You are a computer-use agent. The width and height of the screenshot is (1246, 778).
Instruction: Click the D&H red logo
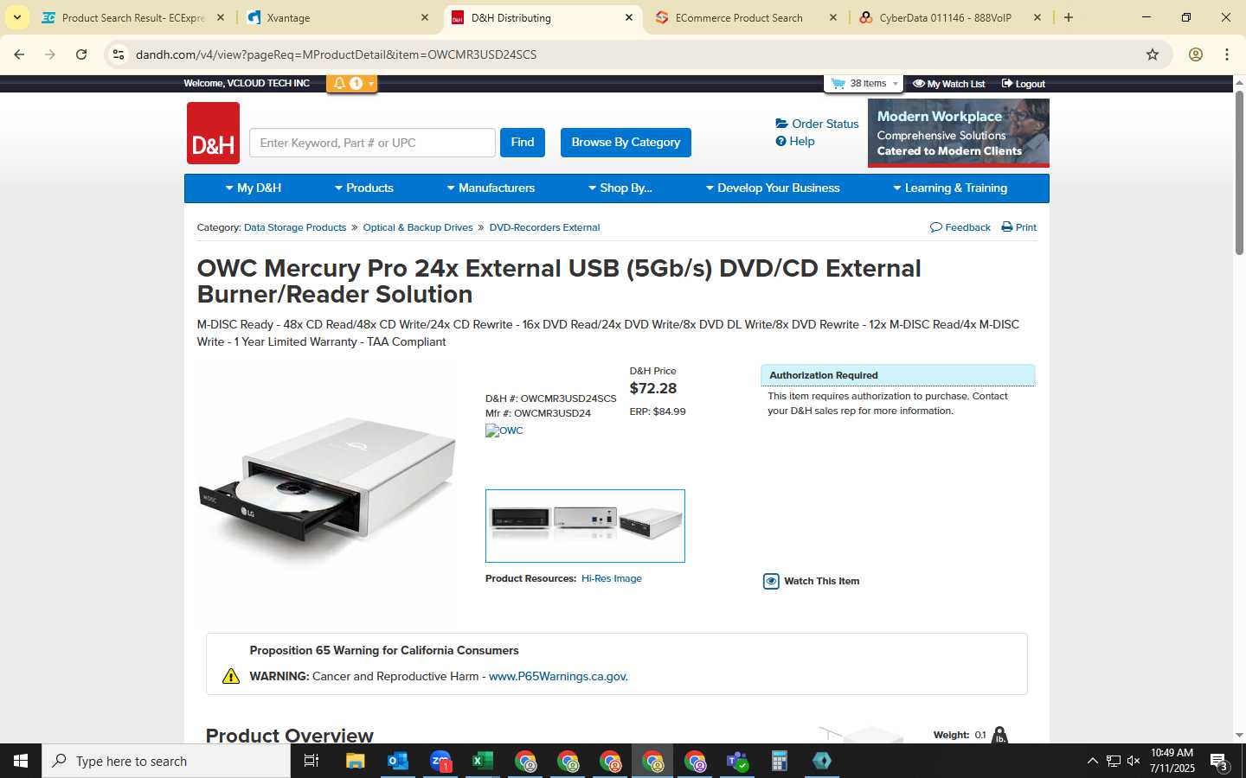pyautogui.click(x=213, y=133)
